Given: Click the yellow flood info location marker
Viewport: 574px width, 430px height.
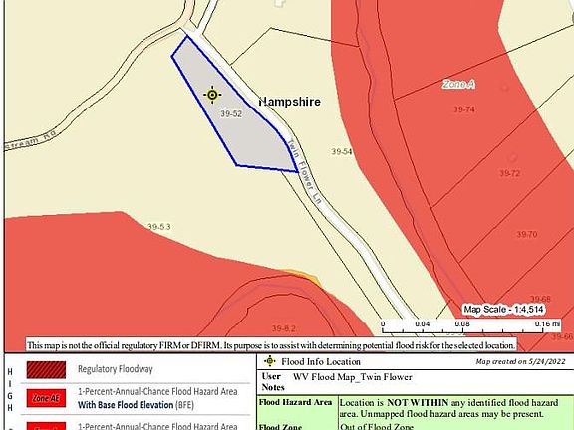Looking at the screenshot, I should click(212, 95).
